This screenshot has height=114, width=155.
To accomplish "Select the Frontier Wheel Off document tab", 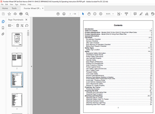I will [32, 8].
